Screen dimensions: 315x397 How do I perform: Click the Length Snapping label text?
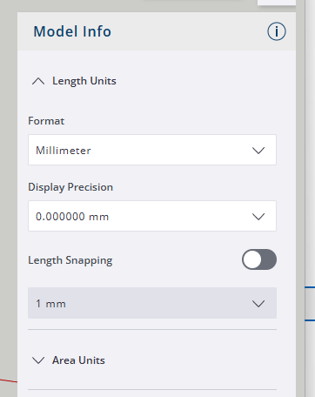70,260
